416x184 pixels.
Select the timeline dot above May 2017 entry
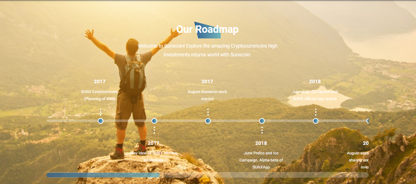coord(154,121)
